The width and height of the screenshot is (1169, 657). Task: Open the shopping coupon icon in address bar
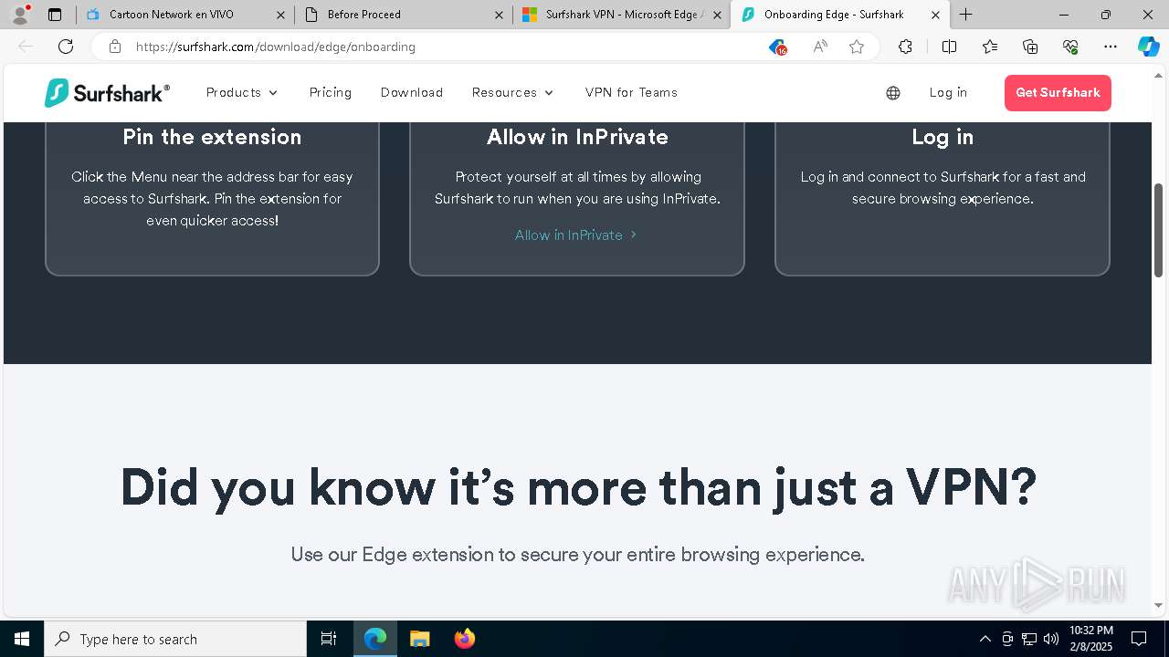[x=777, y=47]
